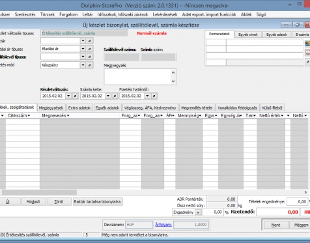Click the pin icon beside the Készletváltozás date

point(76,96)
